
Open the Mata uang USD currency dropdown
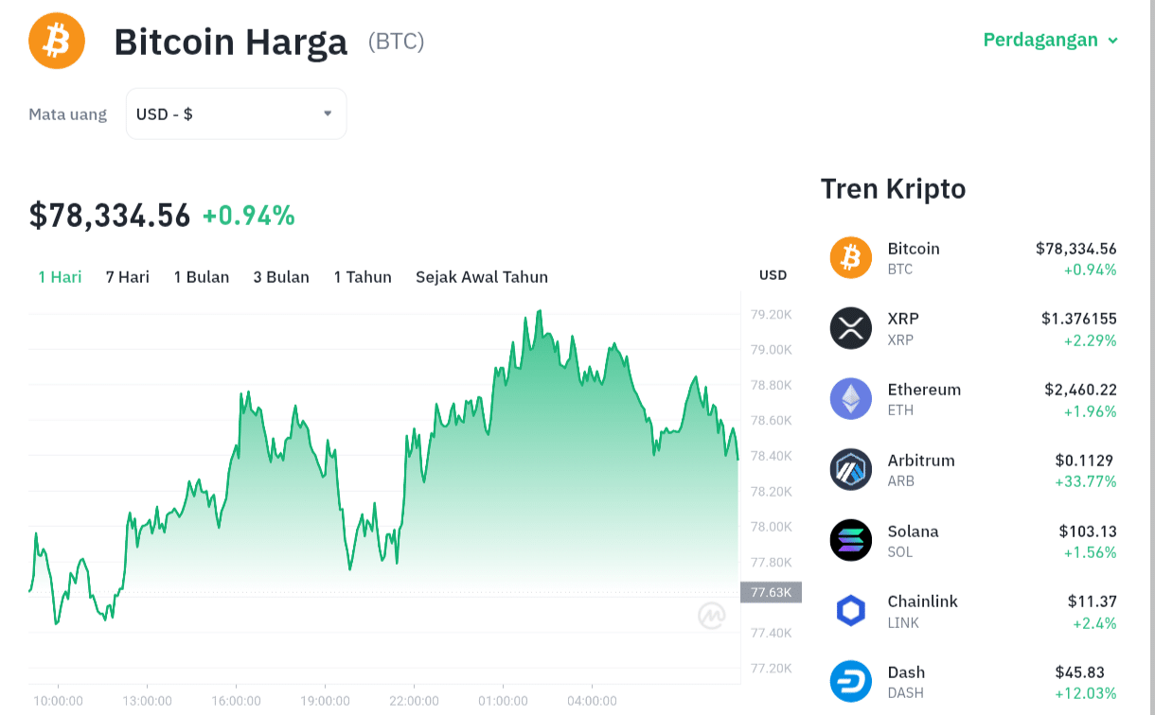[x=237, y=113]
